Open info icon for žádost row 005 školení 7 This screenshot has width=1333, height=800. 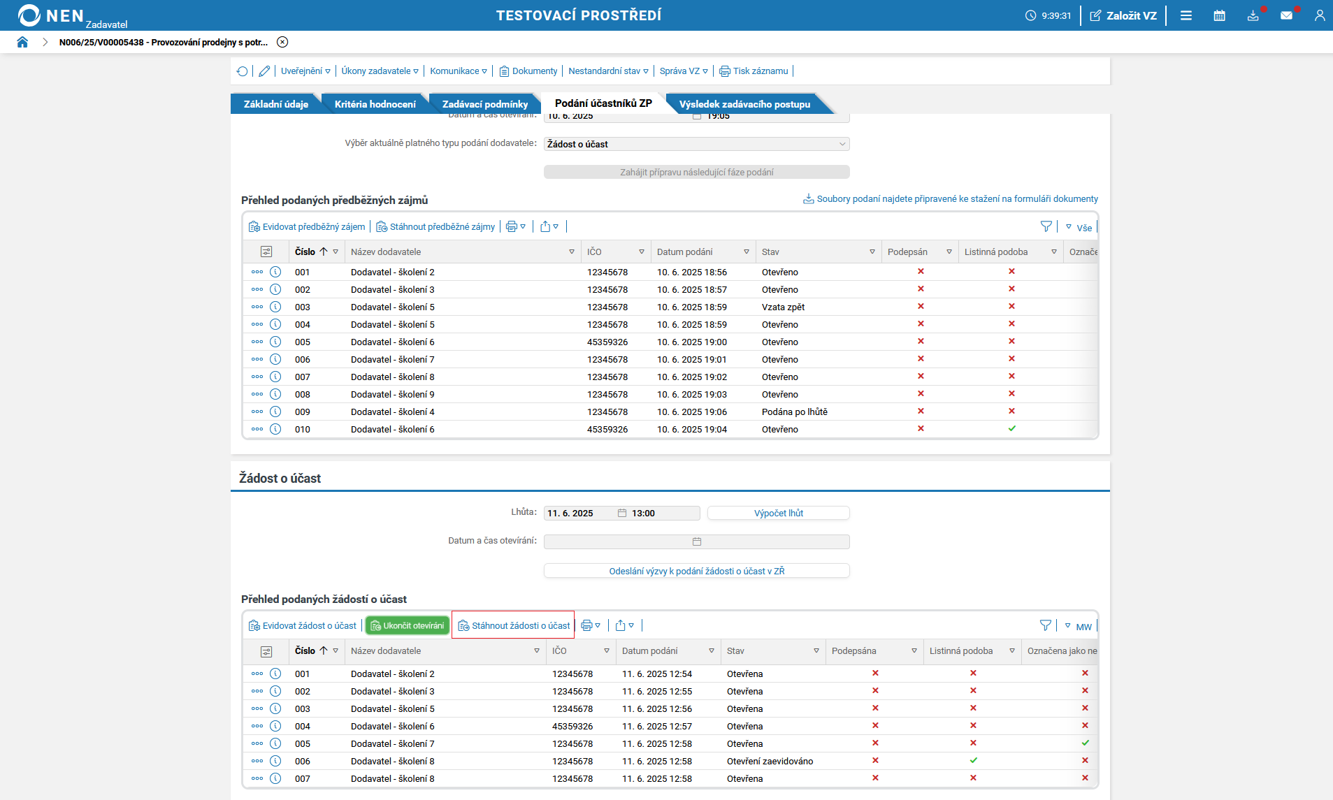click(x=275, y=744)
